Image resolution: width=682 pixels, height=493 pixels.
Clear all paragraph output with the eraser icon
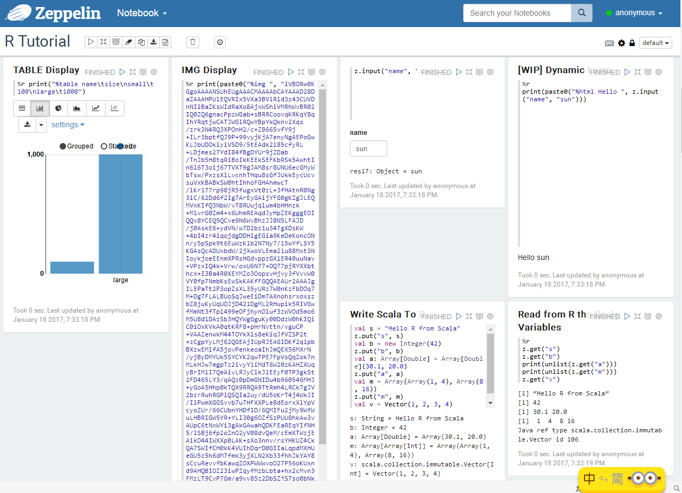128,42
